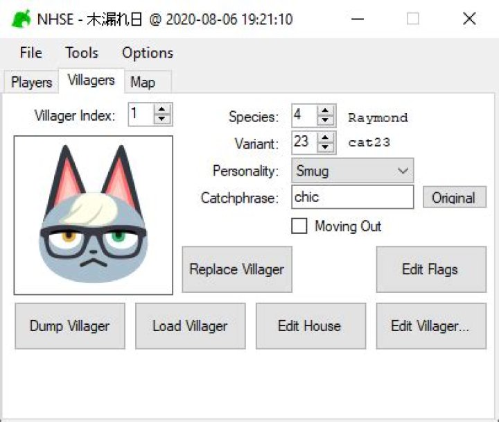Open the Personality dropdown
This screenshot has width=499, height=422.
coord(353,171)
